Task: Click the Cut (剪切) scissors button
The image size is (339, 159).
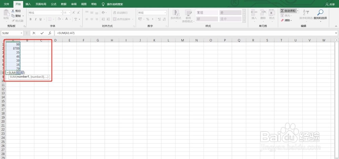Action: click(16, 11)
